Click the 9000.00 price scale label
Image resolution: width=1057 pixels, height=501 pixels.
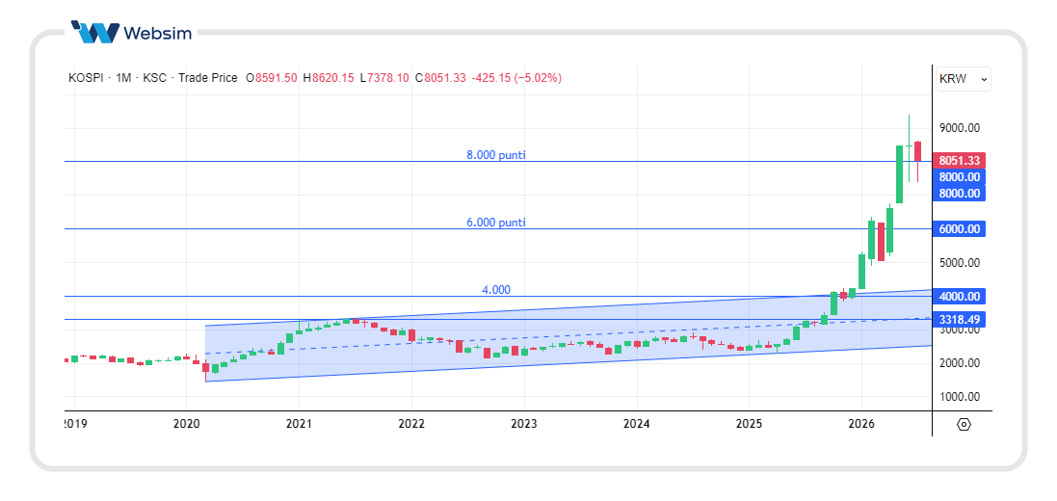click(x=960, y=127)
